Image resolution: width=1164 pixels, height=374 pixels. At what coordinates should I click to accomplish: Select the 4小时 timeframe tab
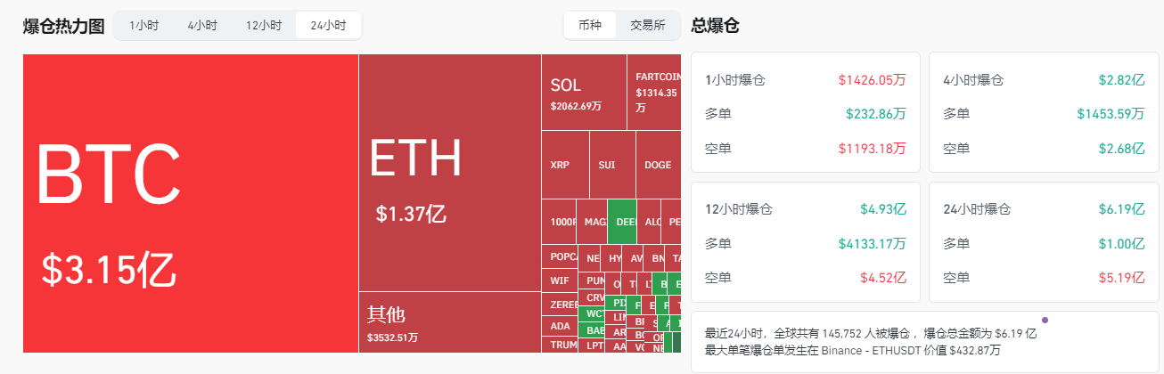(x=202, y=25)
